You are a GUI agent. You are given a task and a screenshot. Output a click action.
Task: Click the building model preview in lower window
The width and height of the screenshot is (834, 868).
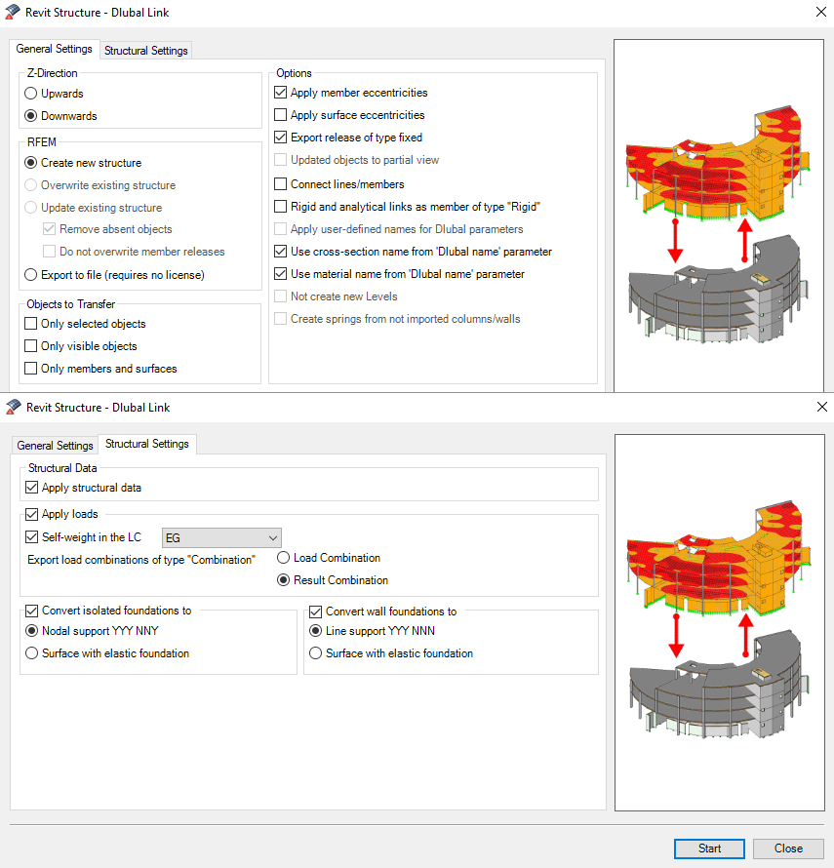(x=719, y=622)
